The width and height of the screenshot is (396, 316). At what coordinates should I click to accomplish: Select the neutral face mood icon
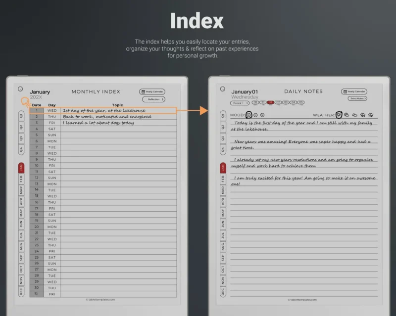(x=256, y=114)
